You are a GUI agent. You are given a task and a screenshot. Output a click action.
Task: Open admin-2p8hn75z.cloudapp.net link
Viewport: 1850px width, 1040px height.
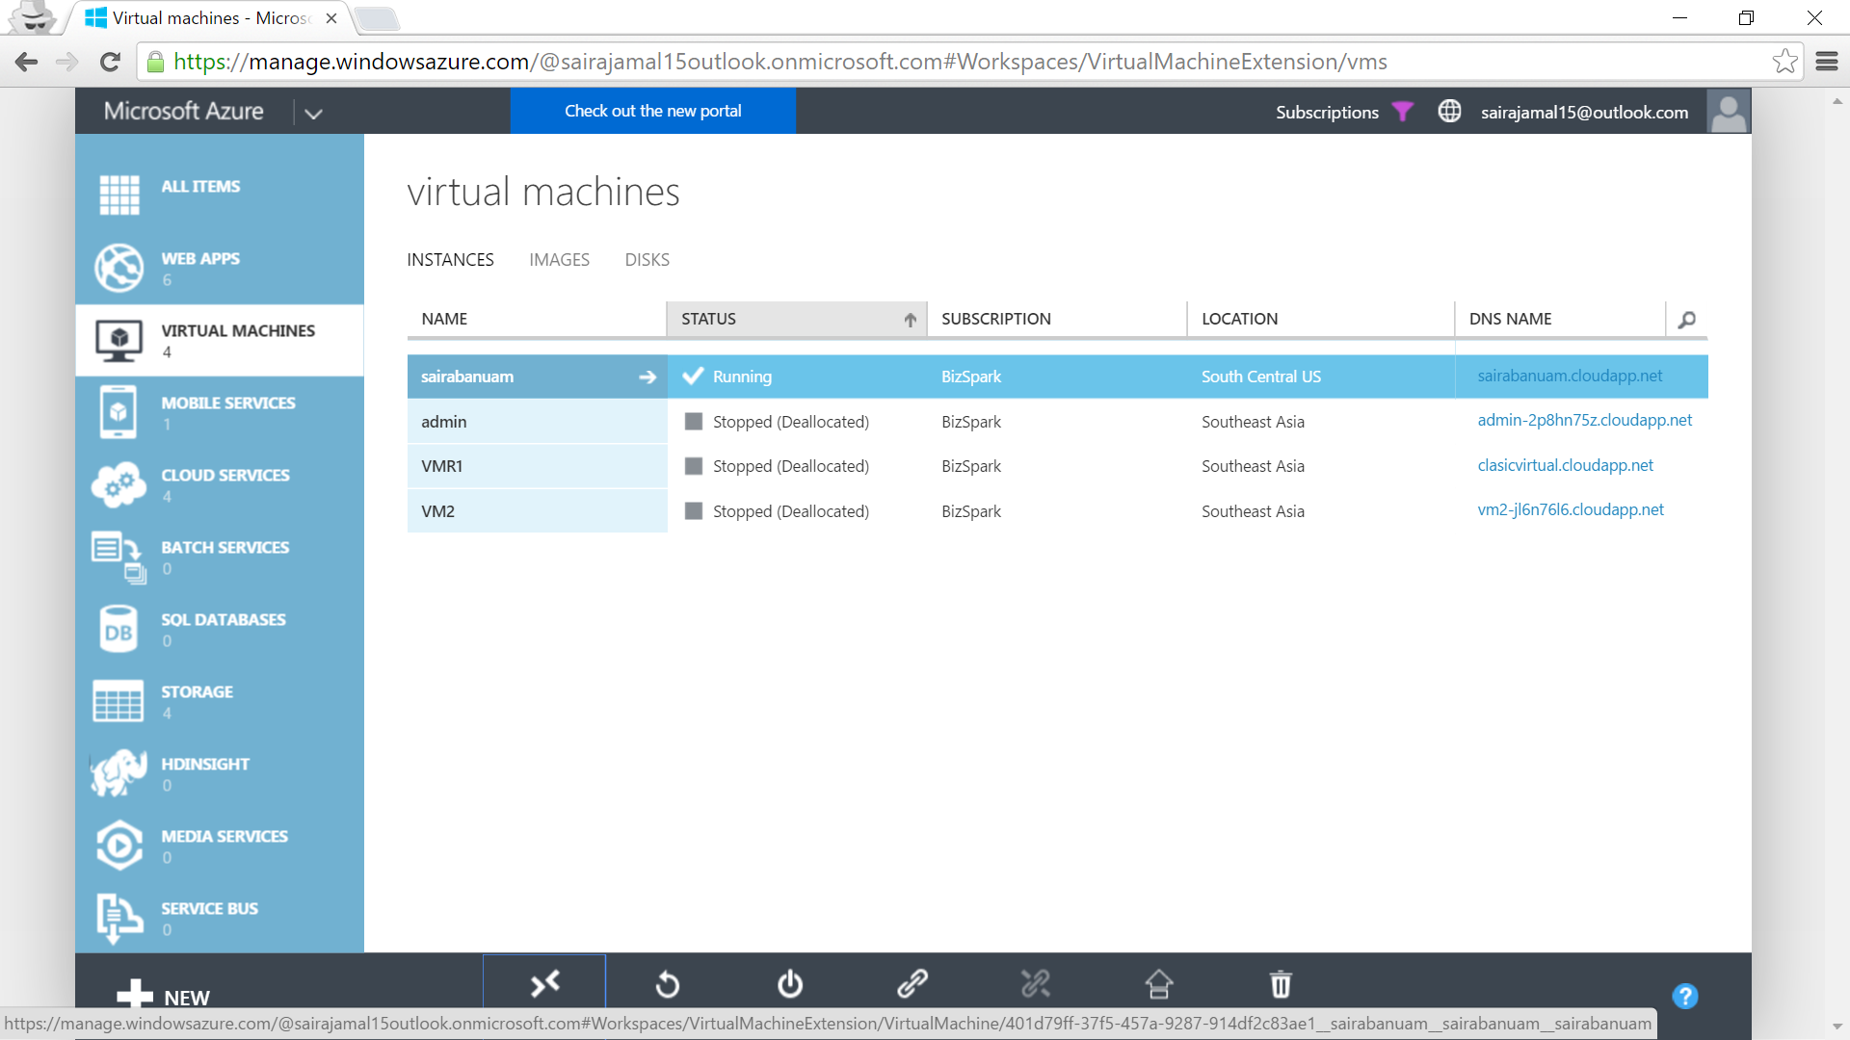pyautogui.click(x=1584, y=420)
